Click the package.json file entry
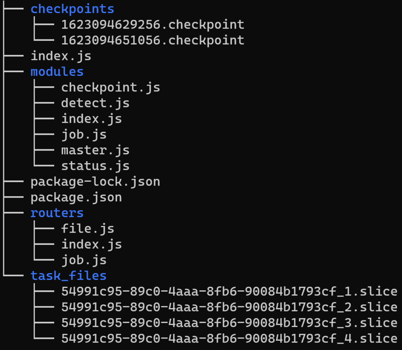Viewport: 402px width, 350px height. pyautogui.click(x=76, y=198)
